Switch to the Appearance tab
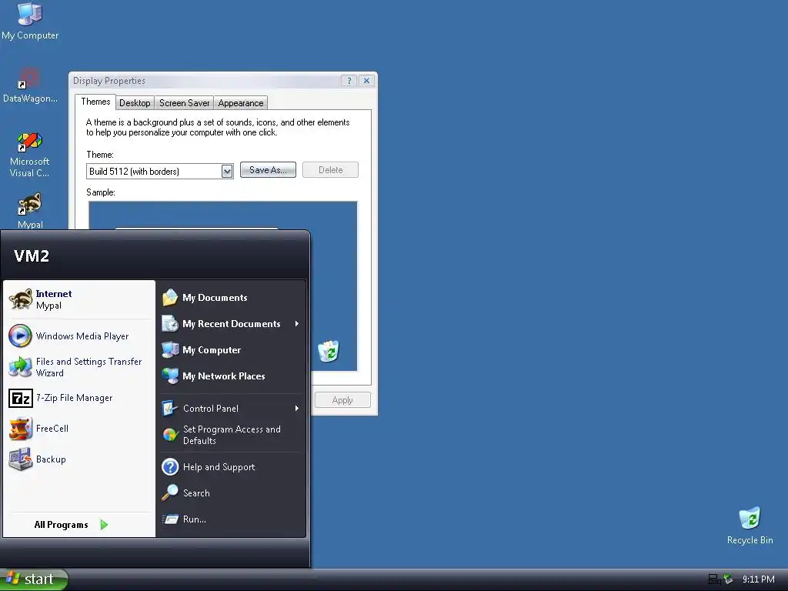 240,103
